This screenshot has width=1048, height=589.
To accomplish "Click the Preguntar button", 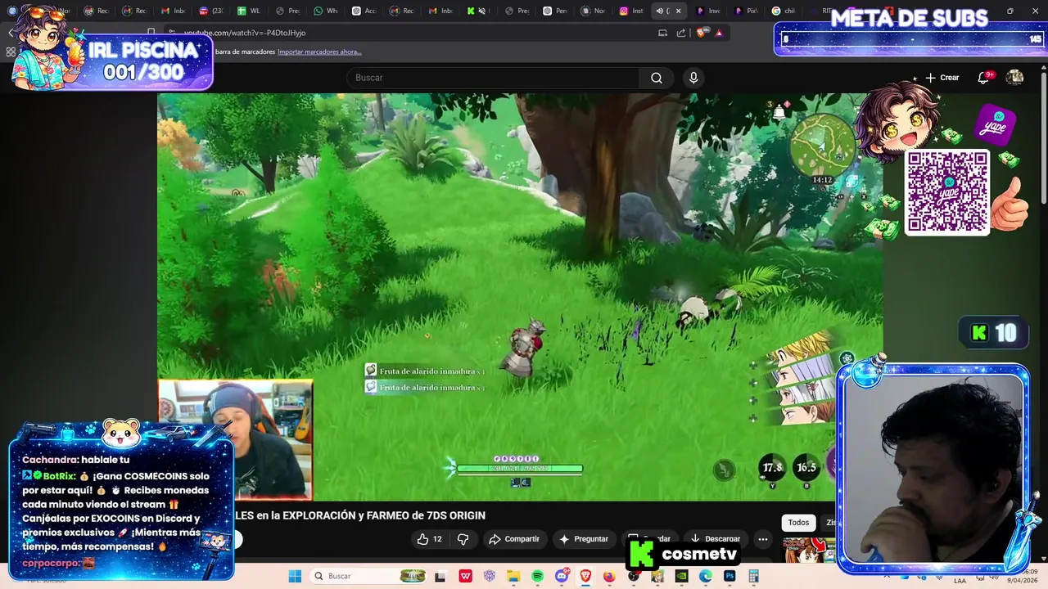I will pyautogui.click(x=584, y=539).
